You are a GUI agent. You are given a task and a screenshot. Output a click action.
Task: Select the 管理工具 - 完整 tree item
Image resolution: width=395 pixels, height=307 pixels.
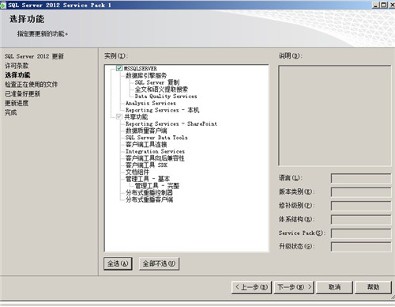157,186
